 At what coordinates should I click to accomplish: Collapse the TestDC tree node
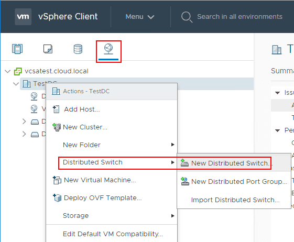(x=16, y=84)
